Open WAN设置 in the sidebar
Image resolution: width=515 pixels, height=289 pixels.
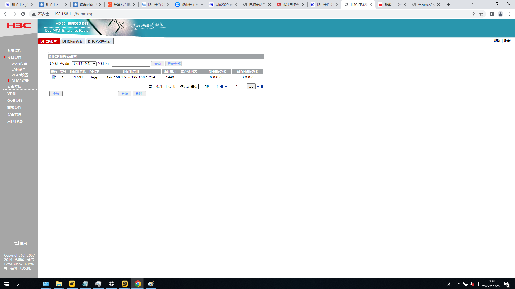19,64
